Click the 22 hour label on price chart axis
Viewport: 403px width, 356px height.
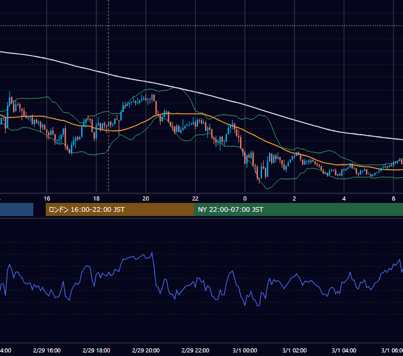tap(196, 199)
